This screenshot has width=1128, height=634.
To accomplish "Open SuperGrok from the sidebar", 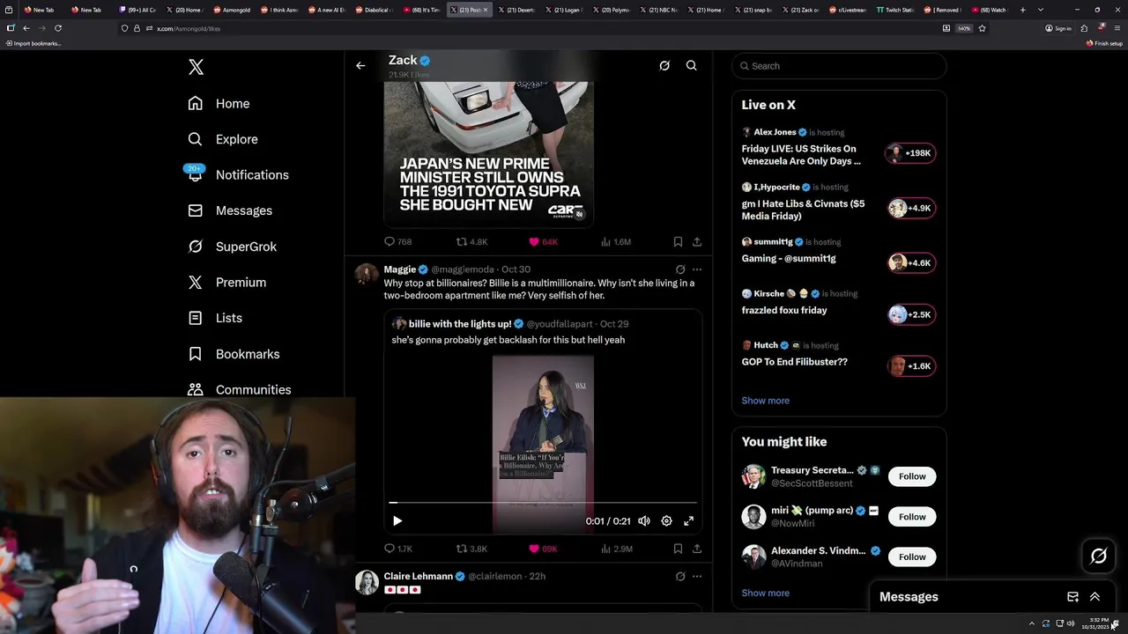I will (x=232, y=247).
